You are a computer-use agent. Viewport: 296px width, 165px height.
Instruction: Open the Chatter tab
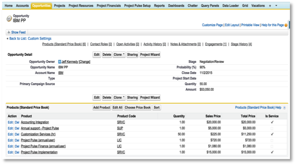pos(193,6)
